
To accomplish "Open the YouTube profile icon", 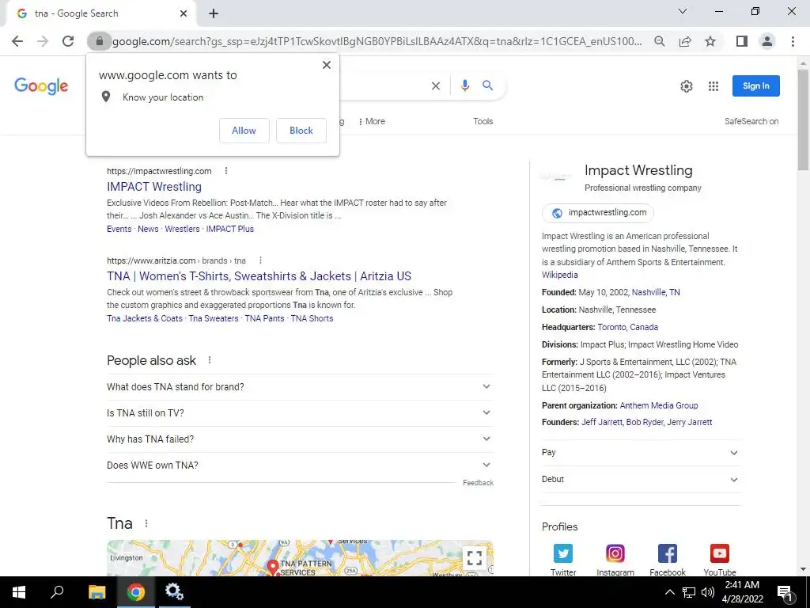I will [720, 553].
